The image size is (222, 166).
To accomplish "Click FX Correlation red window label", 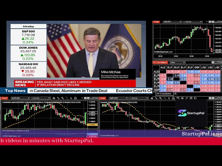I will coord(160,62).
